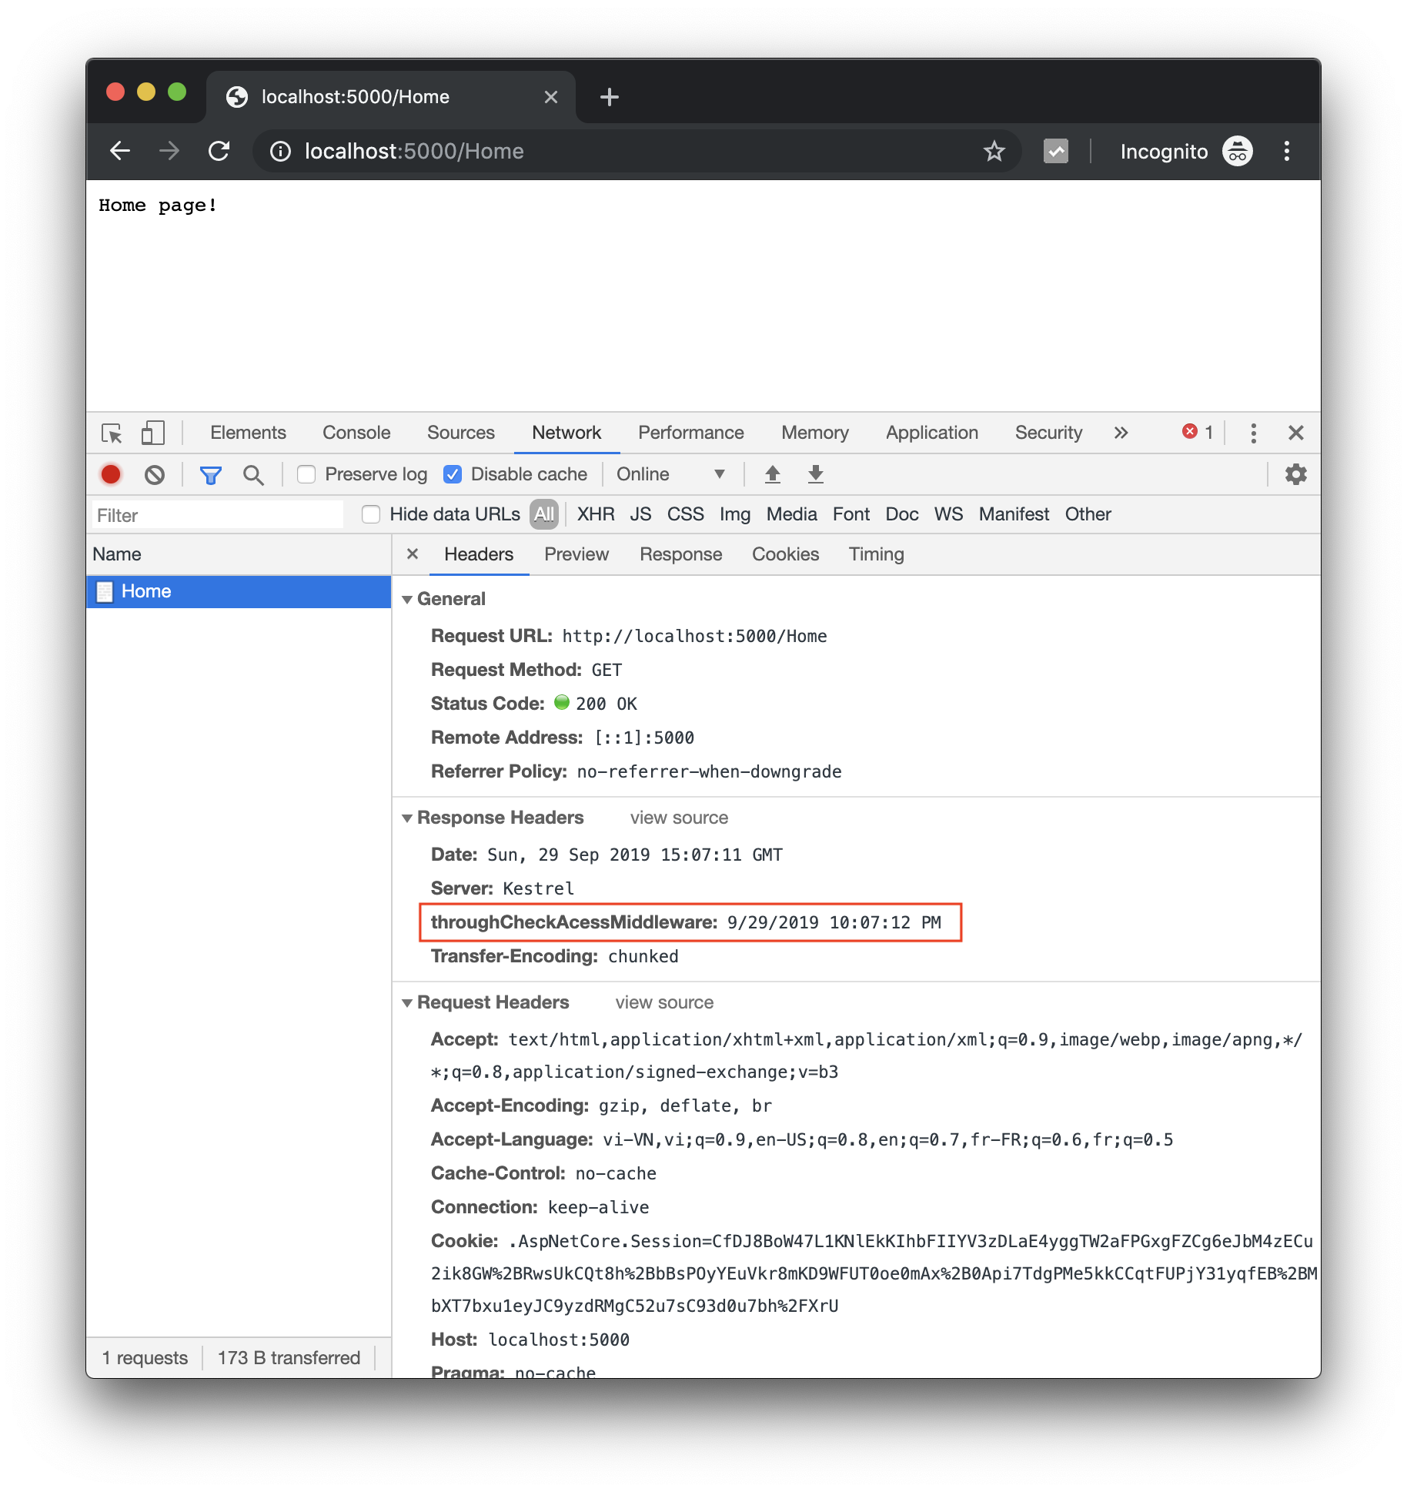The width and height of the screenshot is (1407, 1492).
Task: Open network search magnifier
Action: click(x=253, y=475)
